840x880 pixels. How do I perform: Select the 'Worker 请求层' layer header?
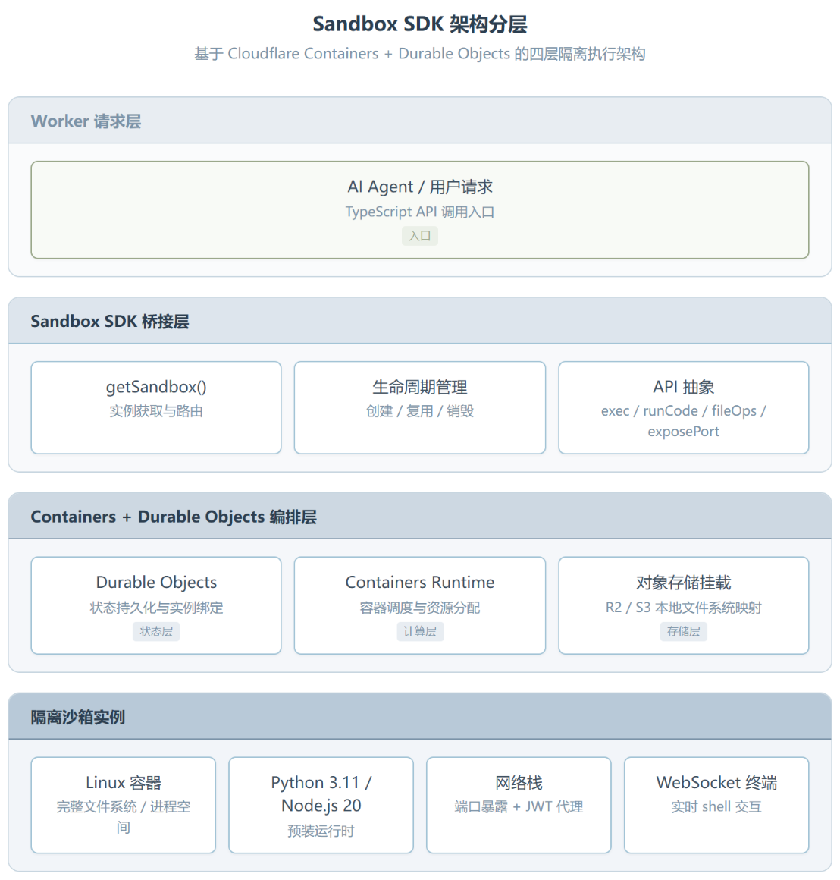[420, 121]
